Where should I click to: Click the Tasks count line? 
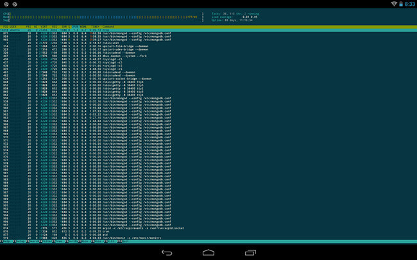(235, 13)
